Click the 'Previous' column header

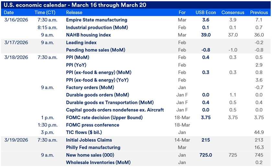259,13
